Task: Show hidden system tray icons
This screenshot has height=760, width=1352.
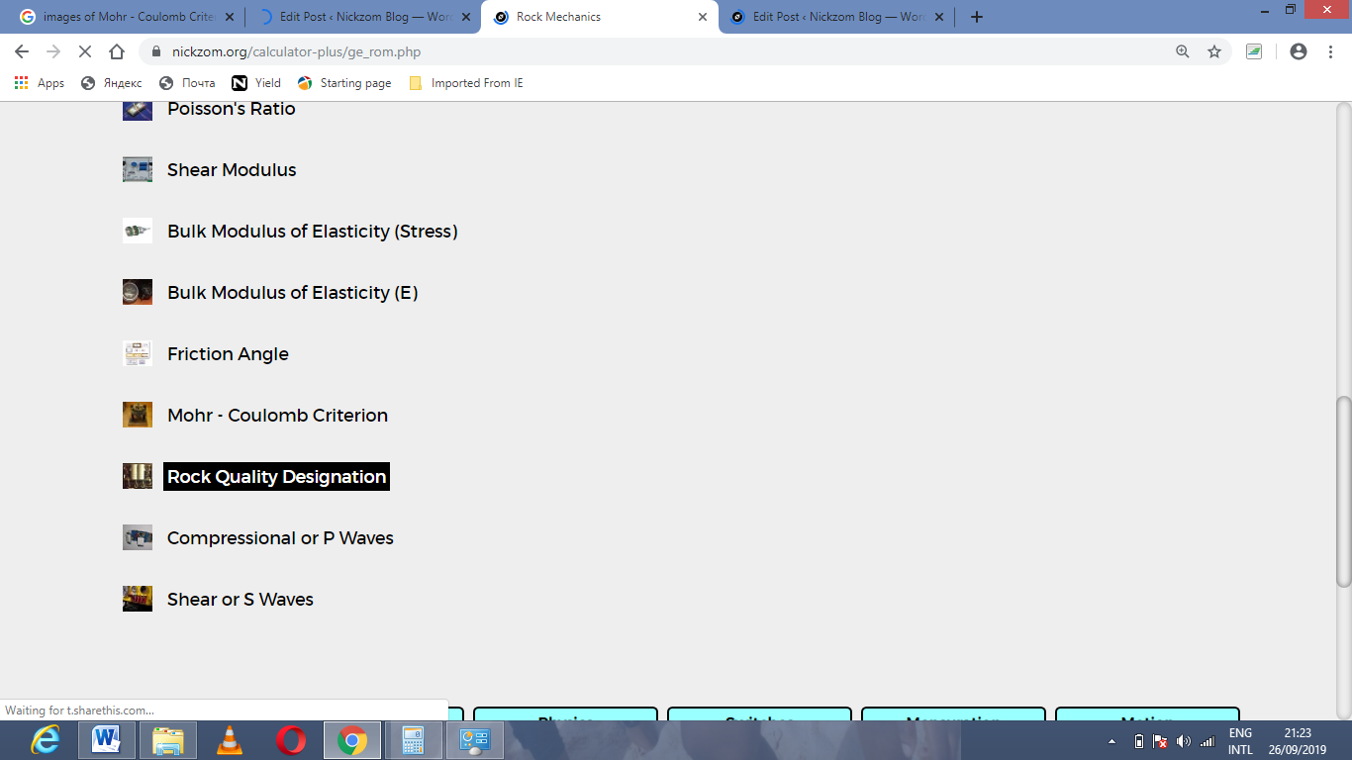Action: click(1111, 741)
